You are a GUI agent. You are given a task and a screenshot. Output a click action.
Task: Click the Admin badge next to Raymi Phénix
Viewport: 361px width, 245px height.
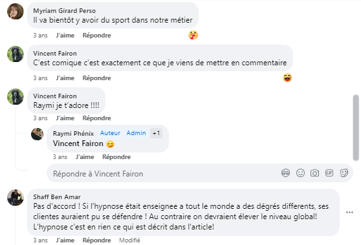(x=136, y=133)
